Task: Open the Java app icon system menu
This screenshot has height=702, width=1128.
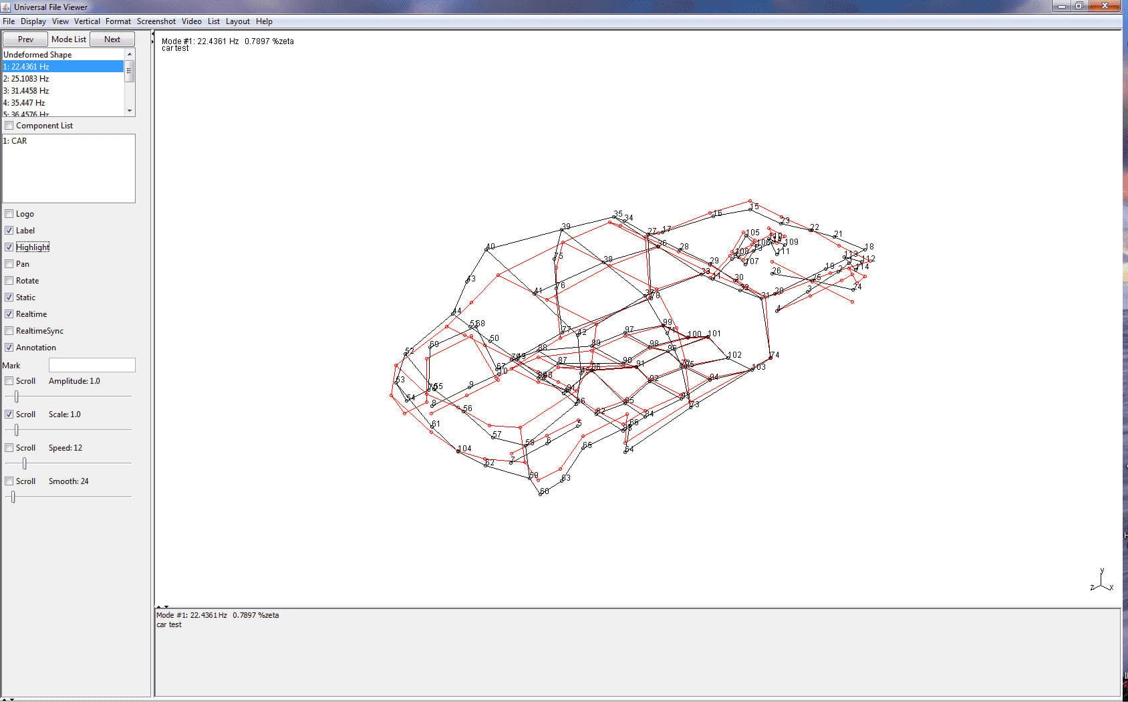Action: coord(5,7)
